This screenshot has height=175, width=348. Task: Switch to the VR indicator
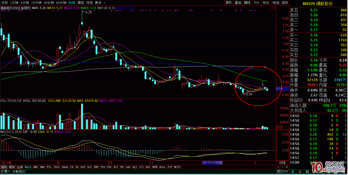[77, 167]
